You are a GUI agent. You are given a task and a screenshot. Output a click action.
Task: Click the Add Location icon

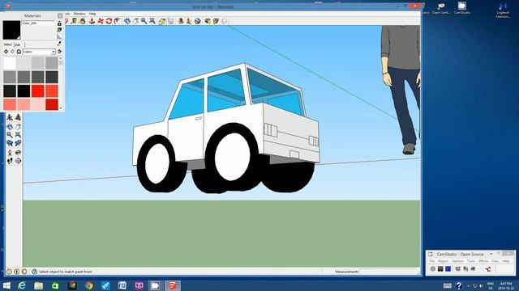[162, 21]
